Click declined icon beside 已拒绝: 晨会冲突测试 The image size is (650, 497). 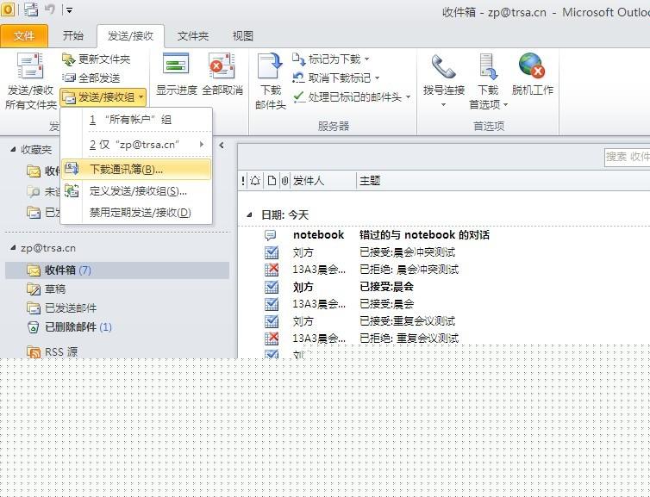pyautogui.click(x=272, y=270)
